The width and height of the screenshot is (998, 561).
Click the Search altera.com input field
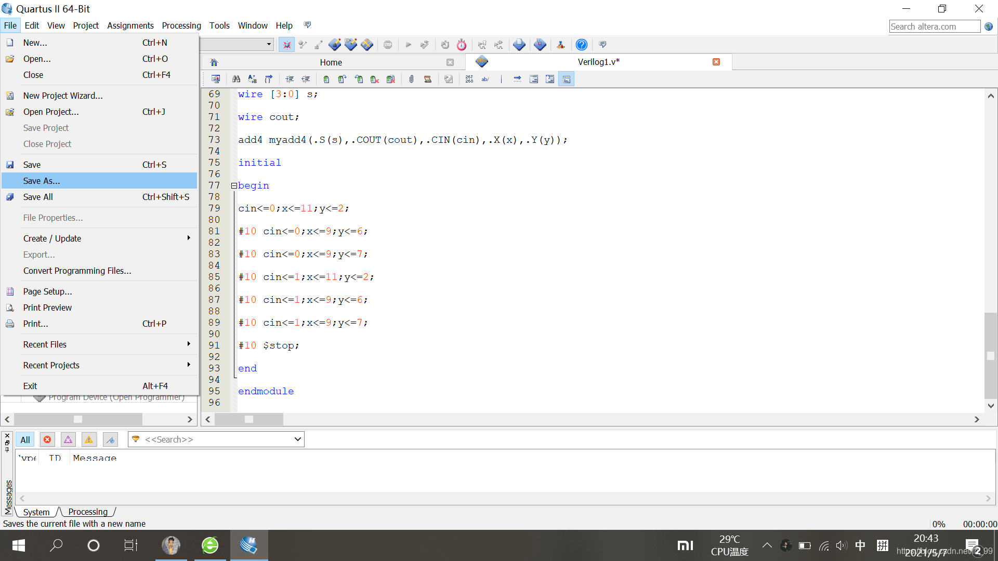(x=934, y=26)
